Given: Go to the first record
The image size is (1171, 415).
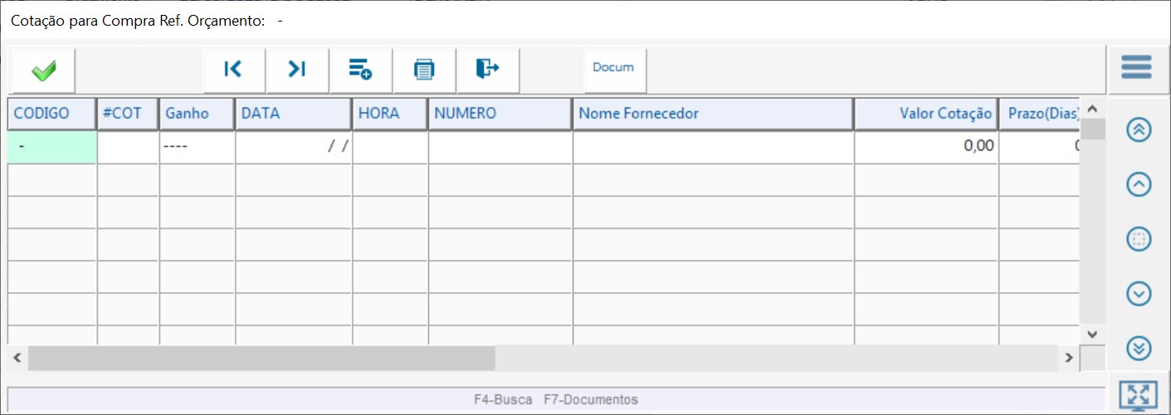Looking at the screenshot, I should point(234,70).
